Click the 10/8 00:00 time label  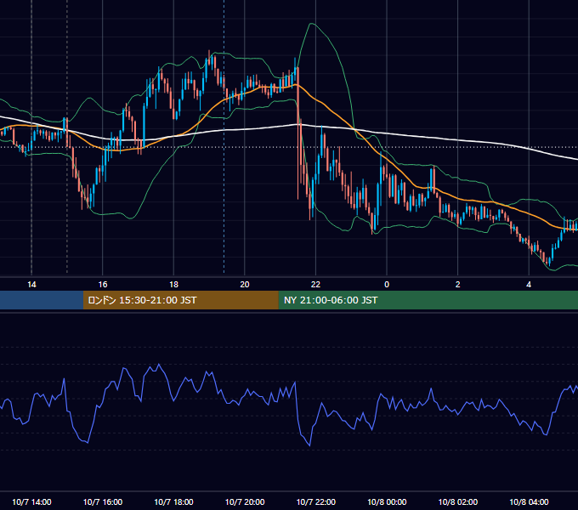[x=387, y=501]
